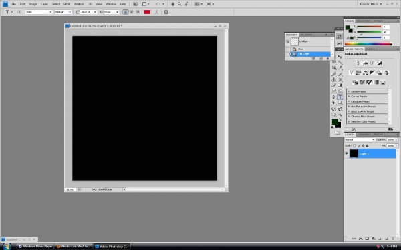Right align the text
This screenshot has width=401, height=250.
pyautogui.click(x=138, y=12)
